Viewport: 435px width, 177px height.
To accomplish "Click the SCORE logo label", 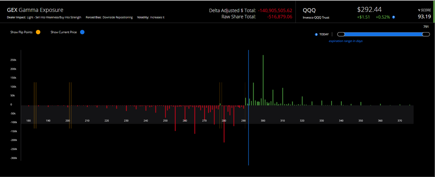I will pyautogui.click(x=424, y=10).
